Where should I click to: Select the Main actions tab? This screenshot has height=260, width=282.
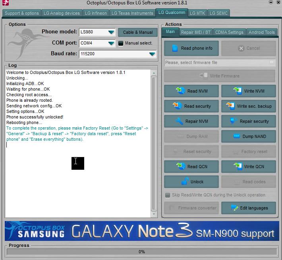point(170,32)
